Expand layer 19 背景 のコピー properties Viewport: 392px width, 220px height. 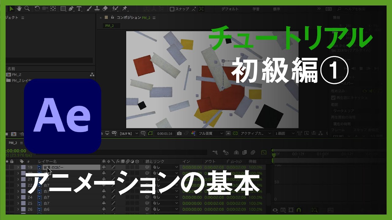18,167
